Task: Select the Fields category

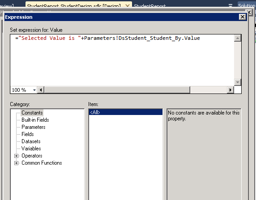Action: (28, 134)
